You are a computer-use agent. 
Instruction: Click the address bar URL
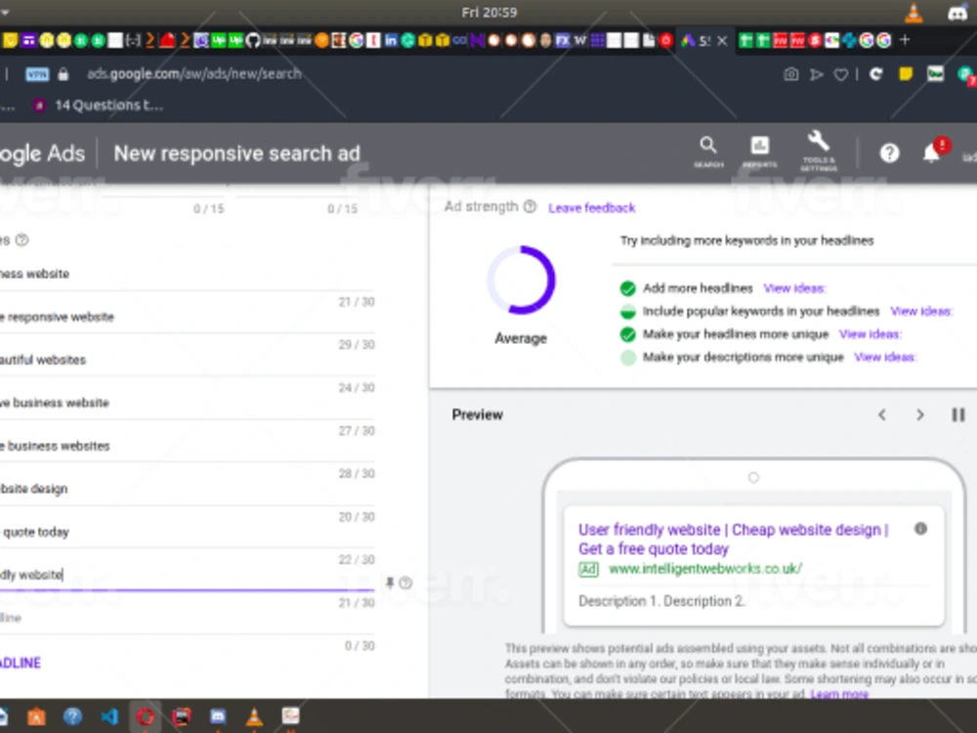click(x=193, y=74)
